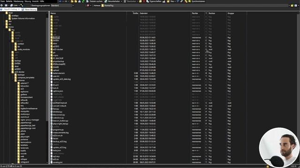Select the backup folder in file list
300x168 pixels.
point(56,37)
